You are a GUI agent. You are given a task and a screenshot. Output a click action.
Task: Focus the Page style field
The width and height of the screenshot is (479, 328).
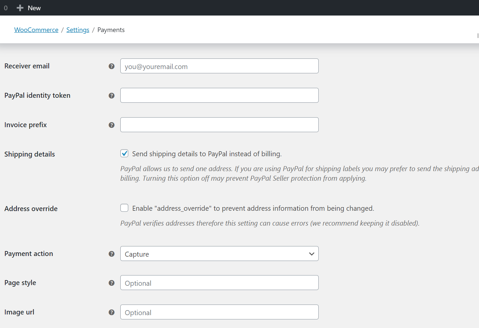click(x=220, y=283)
